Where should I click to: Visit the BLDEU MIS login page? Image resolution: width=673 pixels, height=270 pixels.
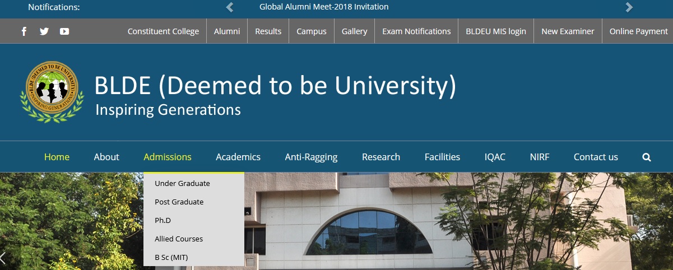(x=496, y=31)
